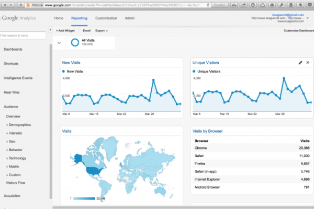Remove the Unique Visitors widget with the X
The width and height of the screenshot is (314, 209).
click(308, 63)
